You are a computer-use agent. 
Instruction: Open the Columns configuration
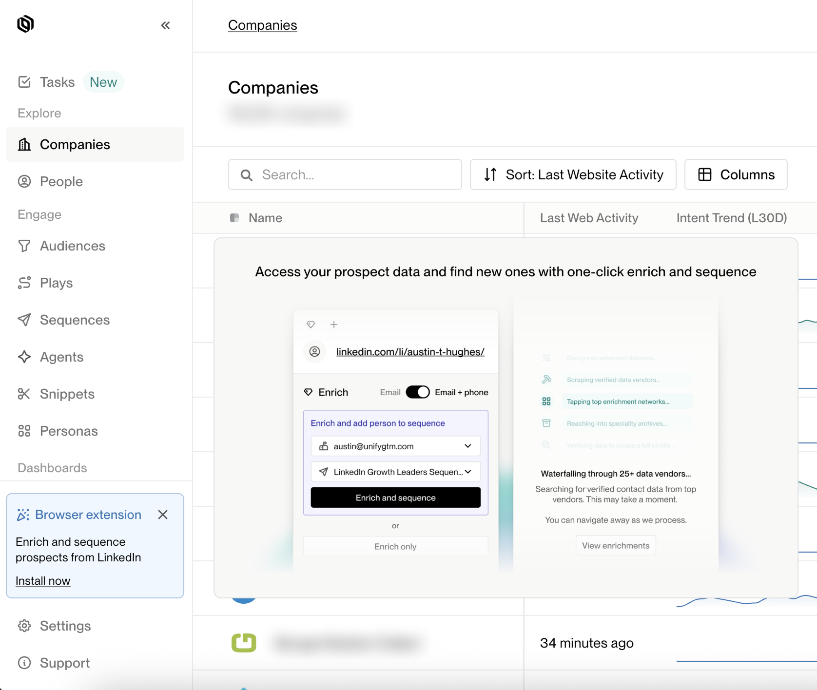tap(735, 174)
